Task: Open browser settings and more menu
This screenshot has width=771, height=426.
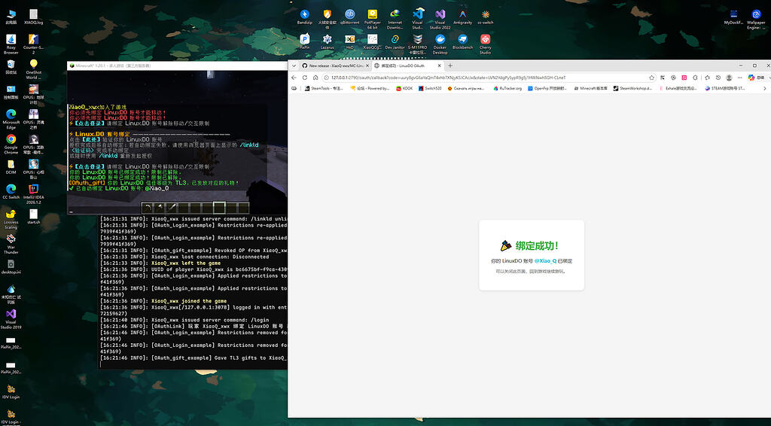Action: [x=740, y=78]
